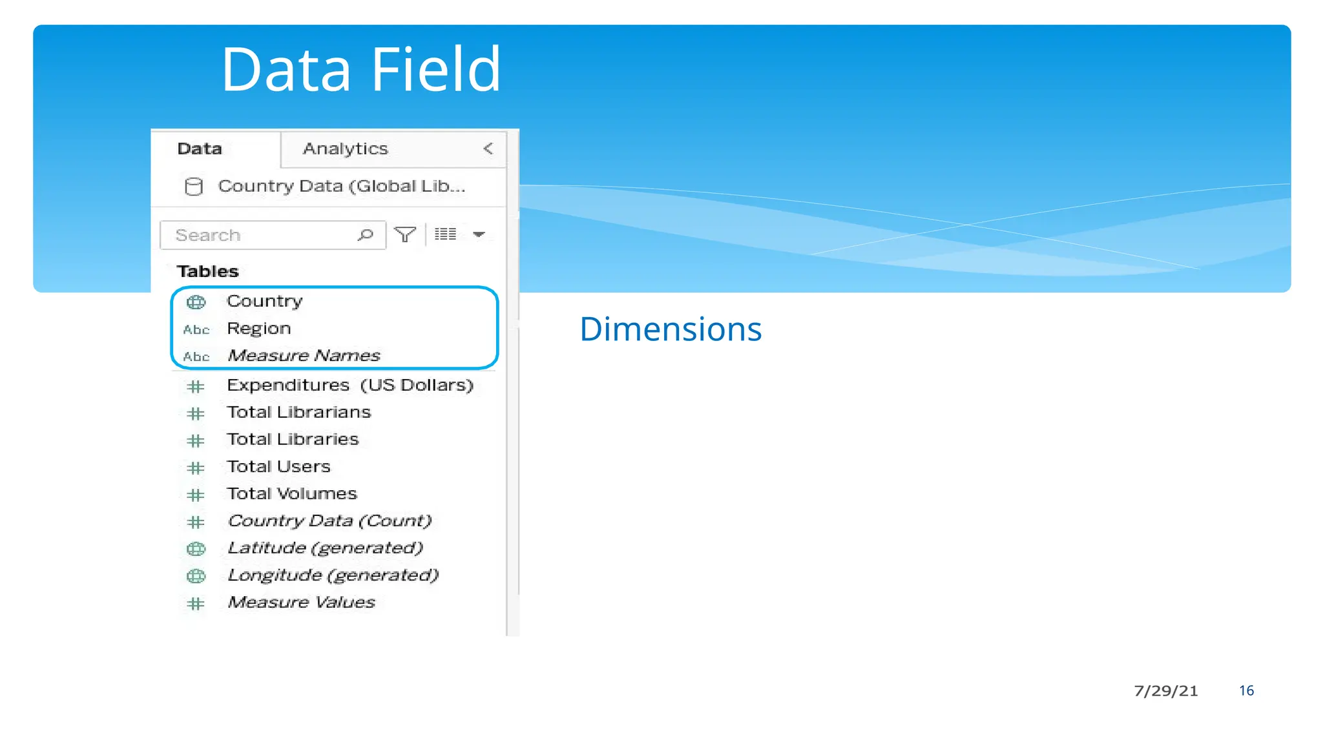Select the Total Volumes field
This screenshot has height=744, width=1323.
(x=292, y=493)
